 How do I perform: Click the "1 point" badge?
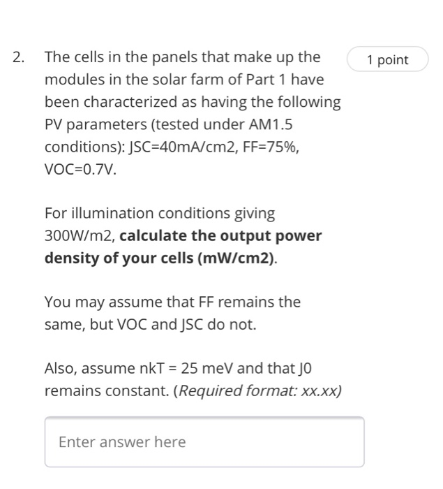[x=388, y=59]
